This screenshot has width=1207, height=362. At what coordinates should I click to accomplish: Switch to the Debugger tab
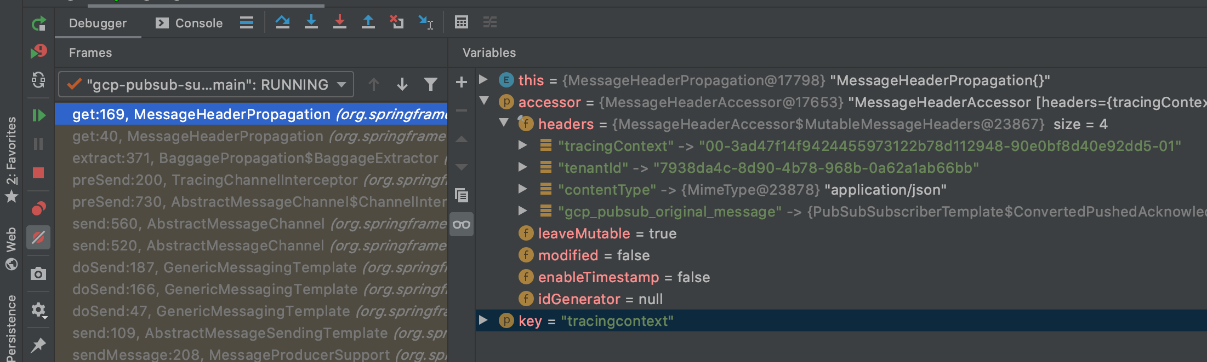click(x=98, y=23)
